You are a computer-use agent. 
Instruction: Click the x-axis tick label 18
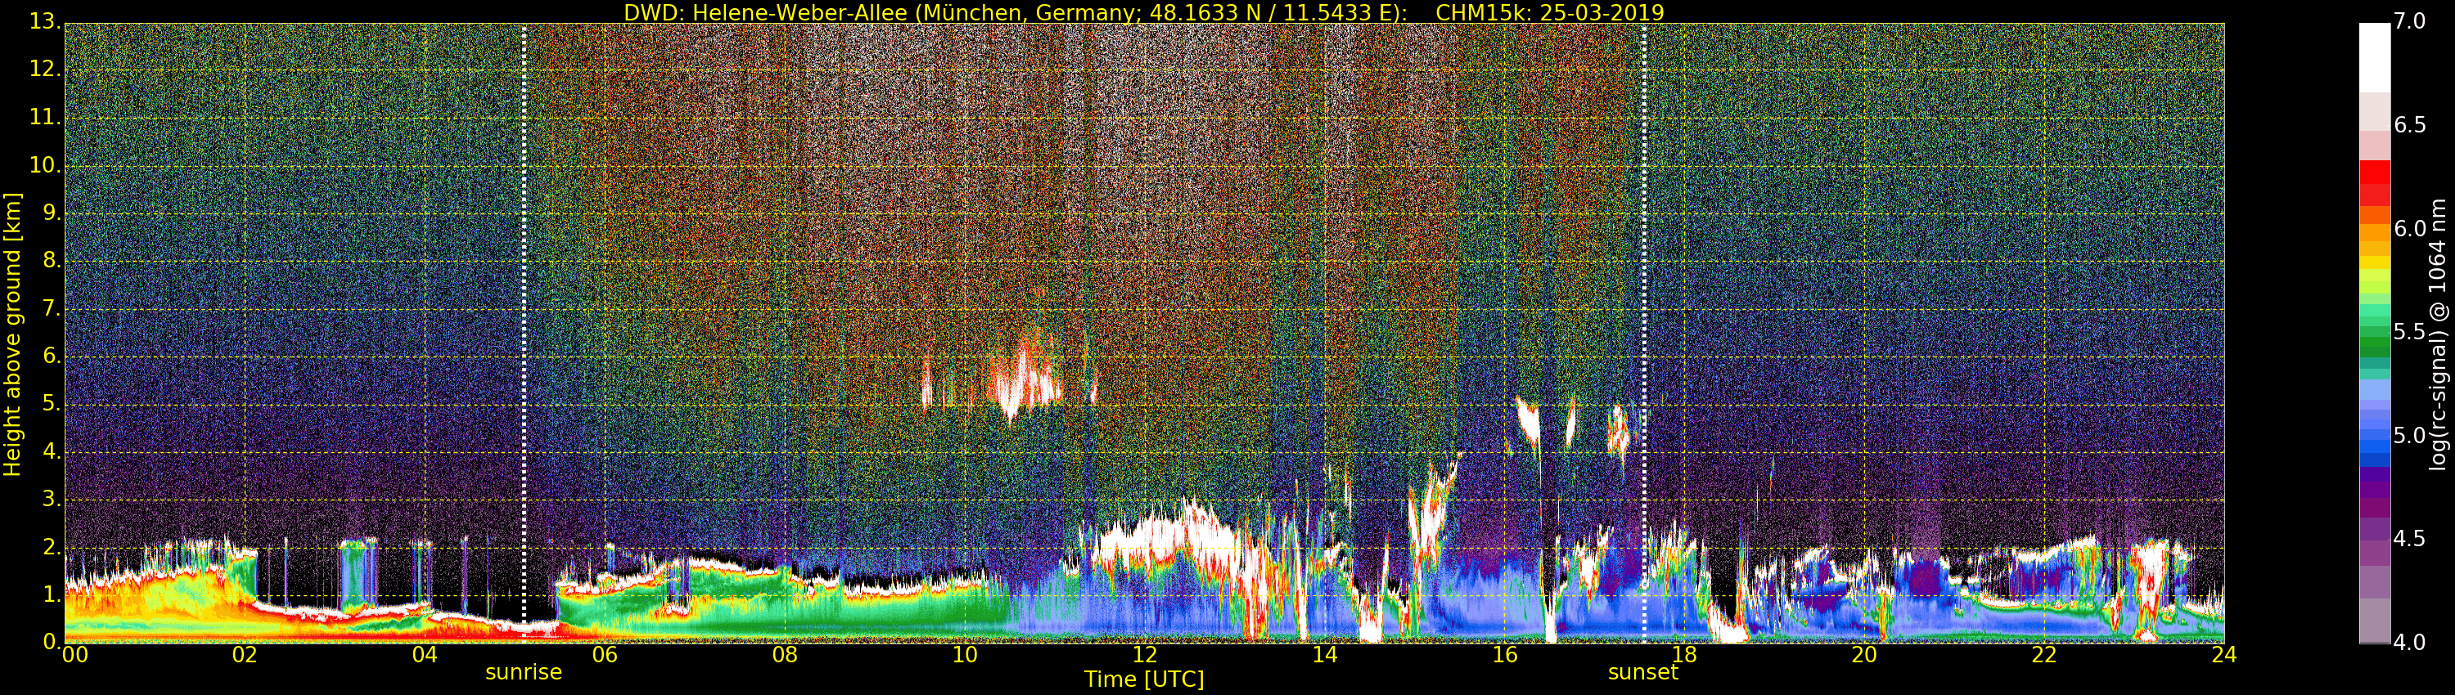(1685, 655)
